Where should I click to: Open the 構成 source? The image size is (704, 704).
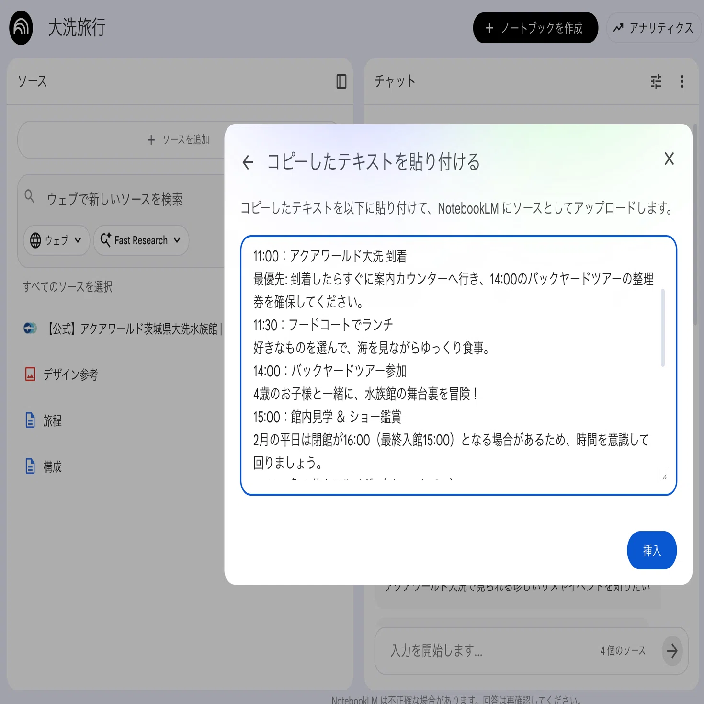click(53, 466)
